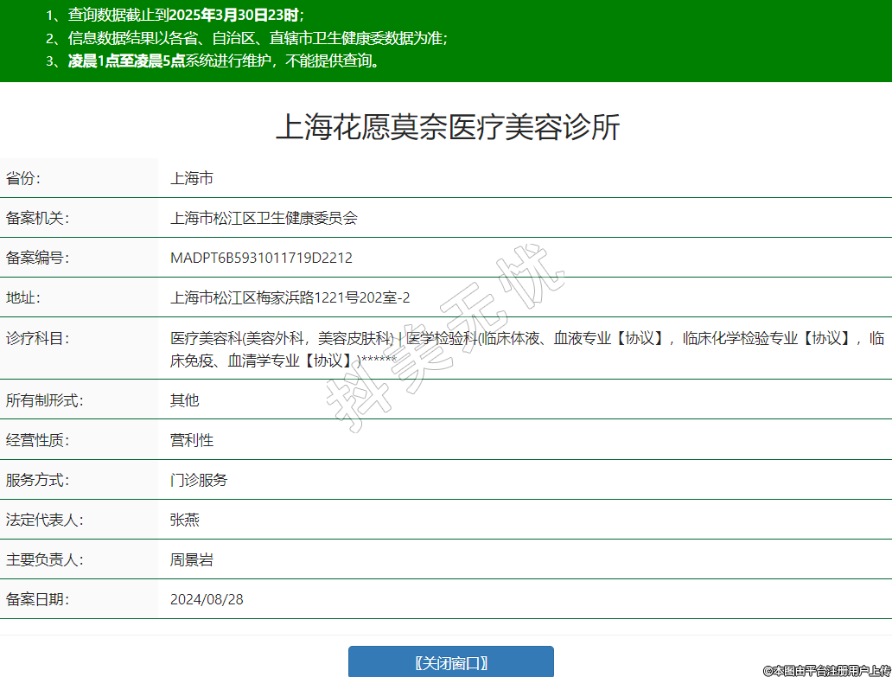Click the business nature value 营利性
This screenshot has height=677, width=892.
click(x=192, y=440)
